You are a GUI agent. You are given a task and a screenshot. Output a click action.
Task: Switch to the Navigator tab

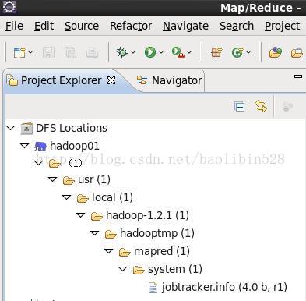click(x=169, y=80)
